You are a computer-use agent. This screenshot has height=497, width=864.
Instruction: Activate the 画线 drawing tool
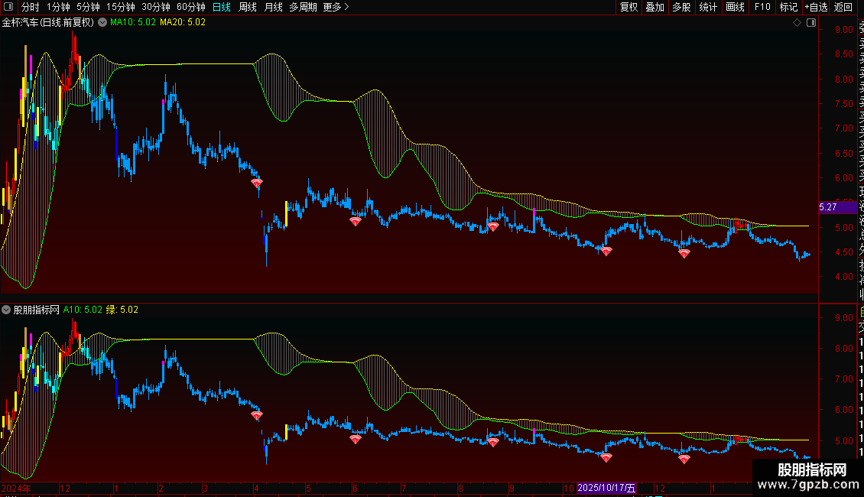[x=735, y=7]
